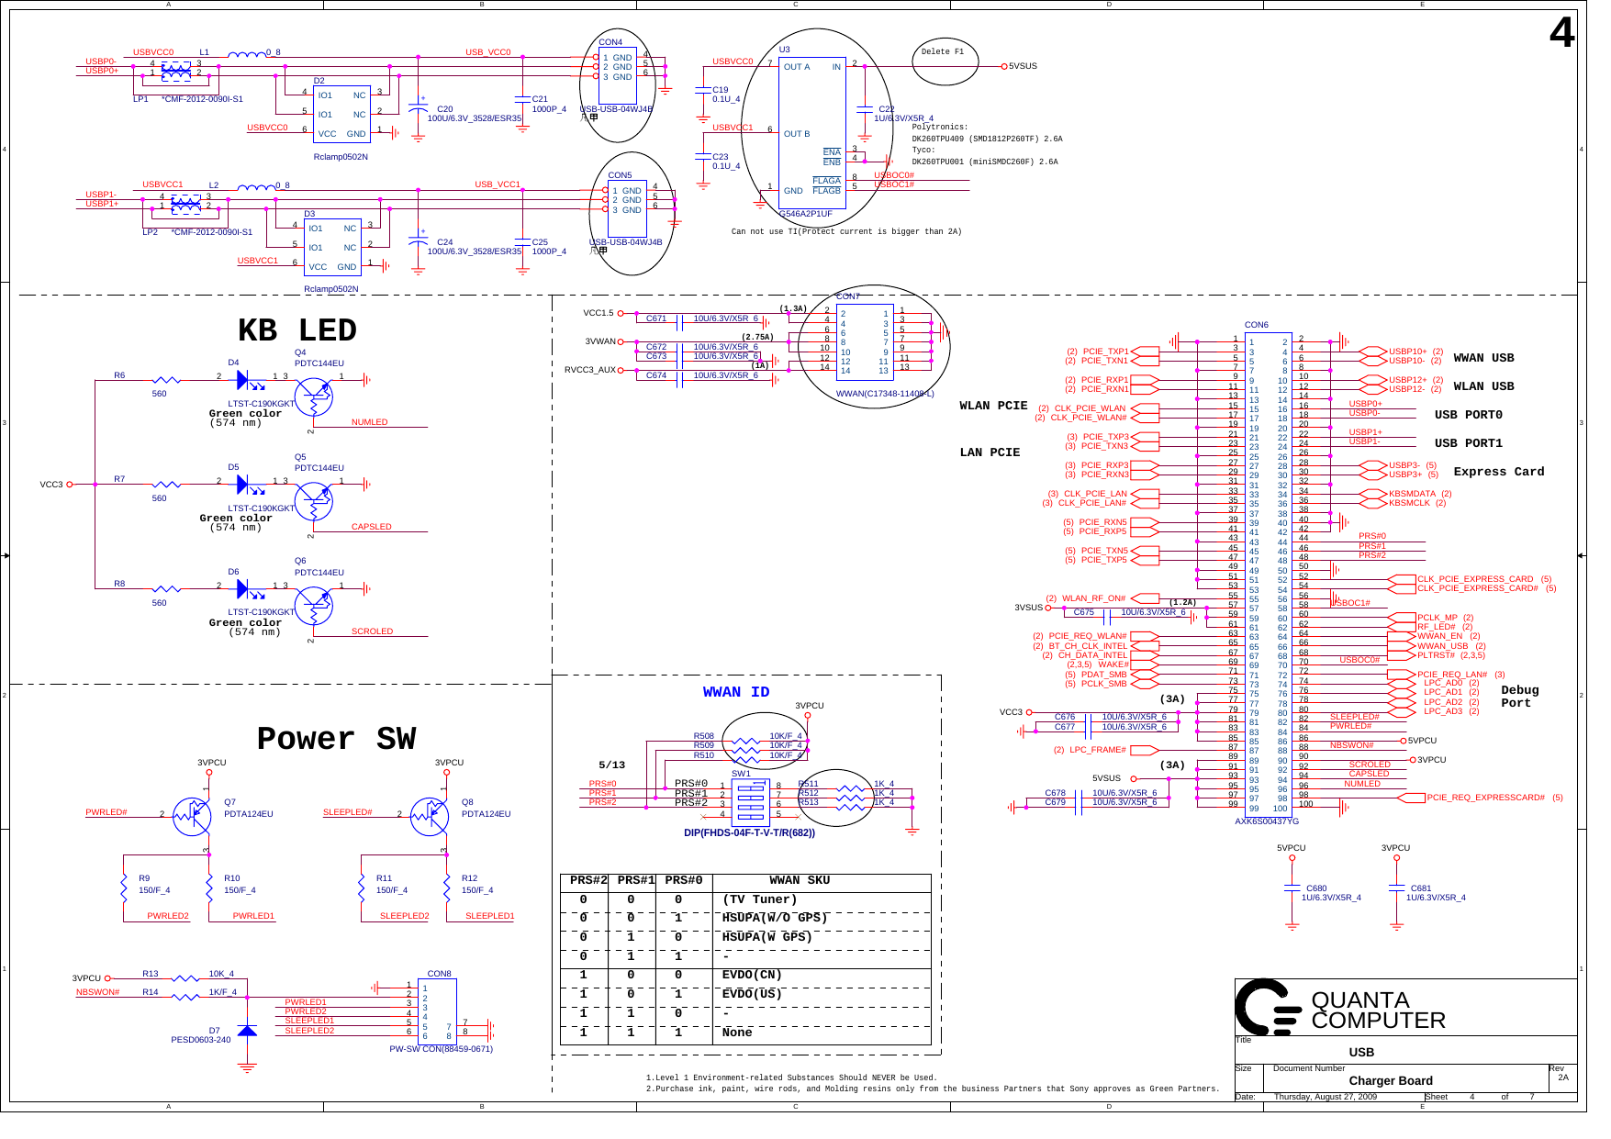Click the USBP10+ WWAN USB net label

click(1406, 350)
